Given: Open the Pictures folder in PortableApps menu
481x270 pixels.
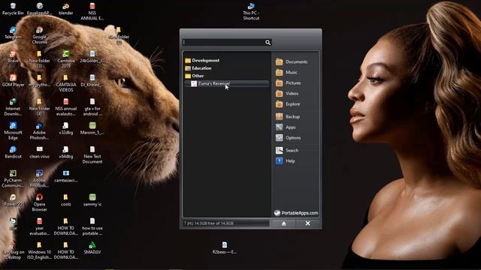Looking at the screenshot, I should point(289,83).
